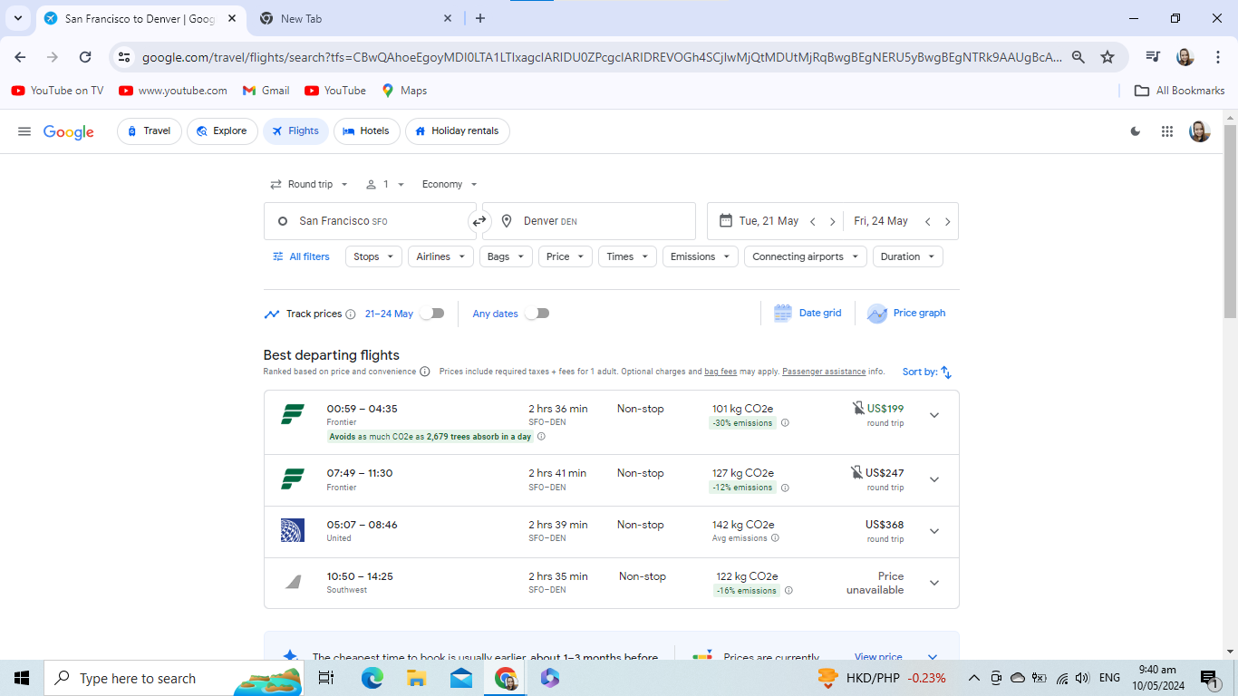1238x696 pixels.
Task: Open the Chrome media control icon
Action: click(x=1153, y=57)
